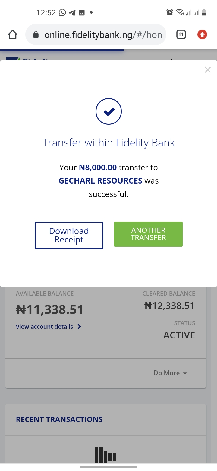Open the View account details link

click(45, 327)
